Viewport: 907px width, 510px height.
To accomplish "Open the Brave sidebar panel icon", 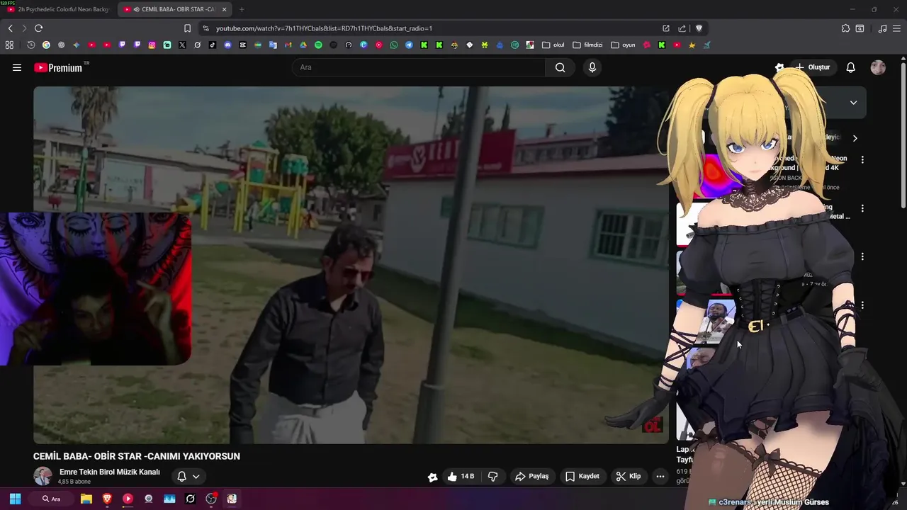I will 860,28.
